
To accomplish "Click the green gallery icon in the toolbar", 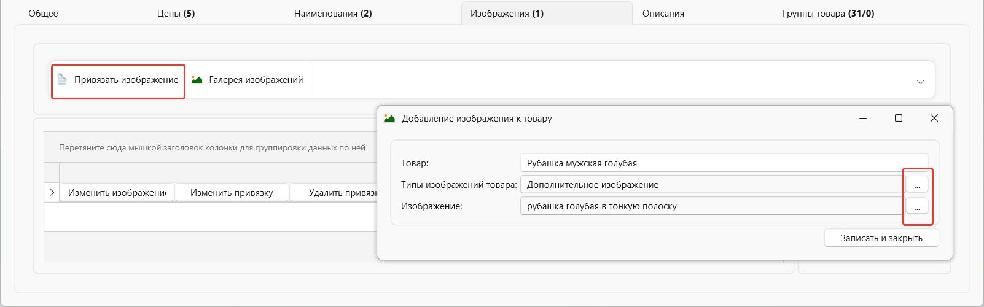I will point(197,79).
